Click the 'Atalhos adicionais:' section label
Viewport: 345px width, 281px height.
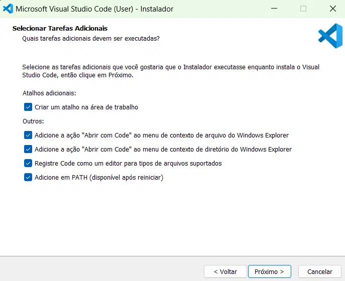coord(49,93)
